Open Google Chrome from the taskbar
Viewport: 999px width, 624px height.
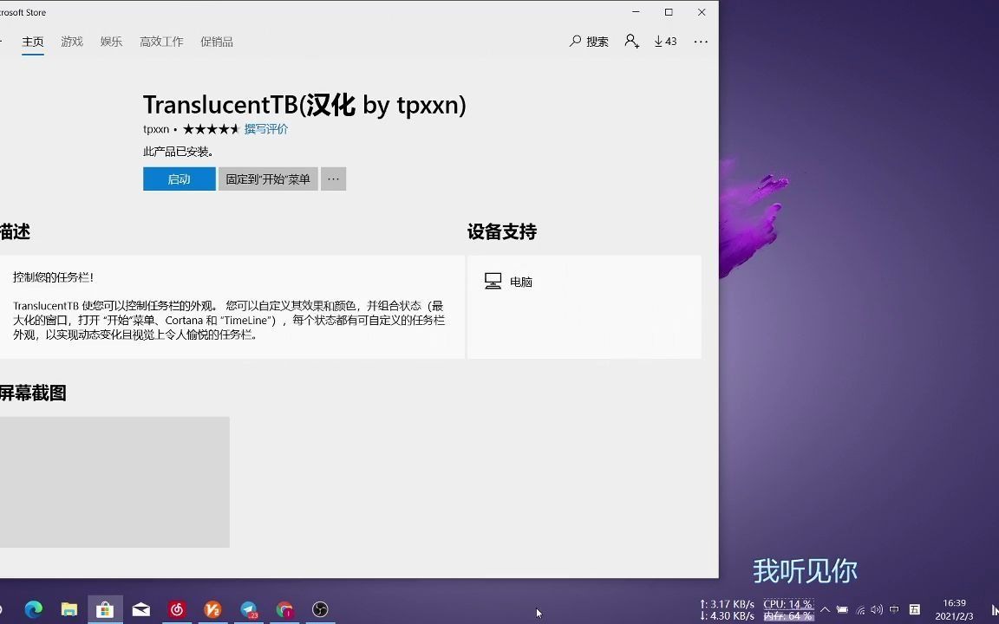click(284, 609)
